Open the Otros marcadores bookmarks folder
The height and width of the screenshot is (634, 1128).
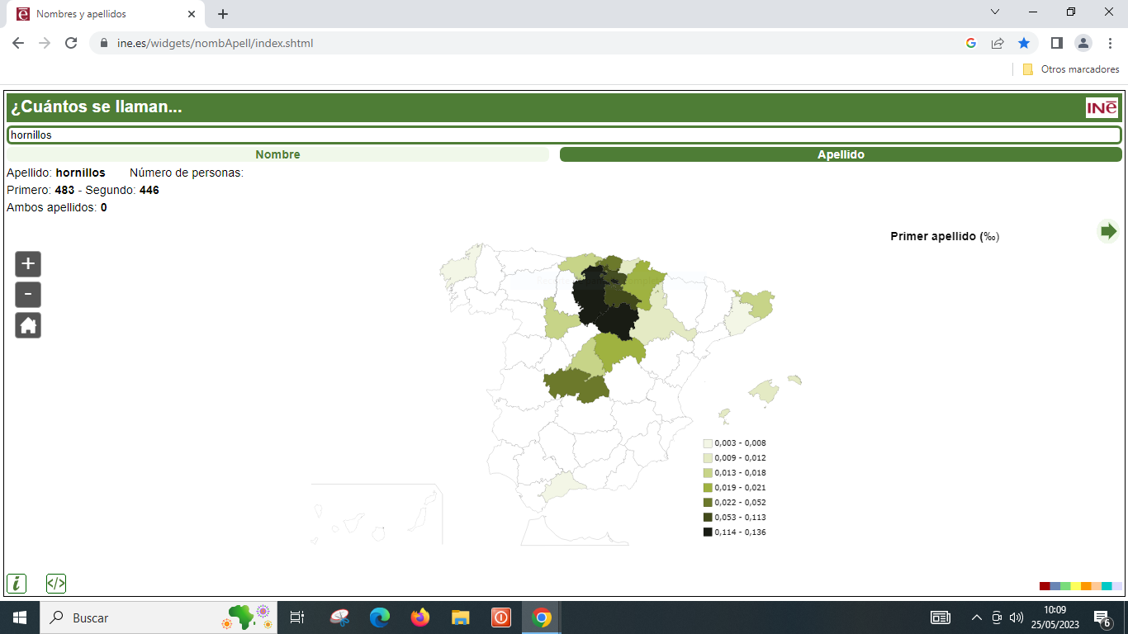pos(1071,69)
